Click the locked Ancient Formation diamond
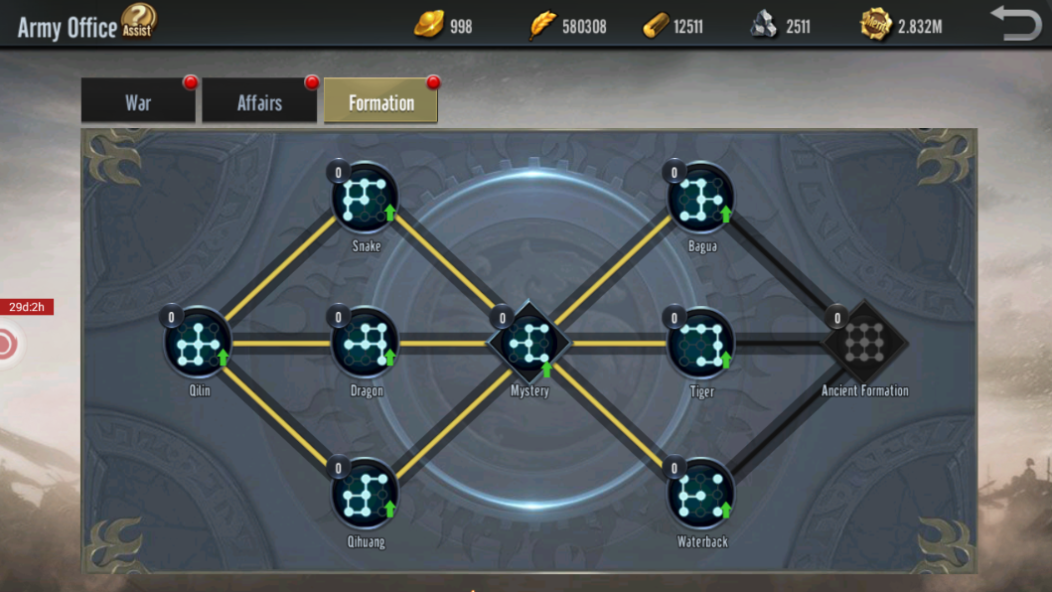The width and height of the screenshot is (1052, 592). [864, 343]
